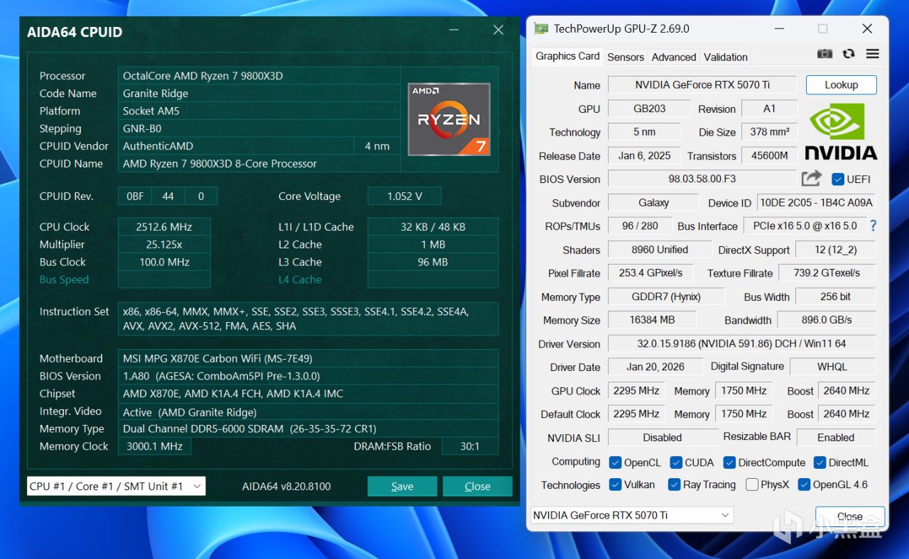Toggle the Vulkan checkbox

click(615, 485)
